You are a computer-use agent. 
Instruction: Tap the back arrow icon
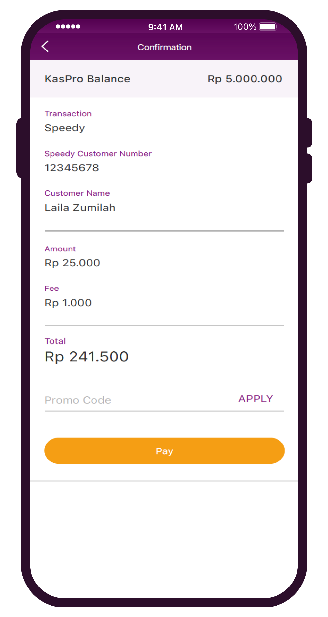[x=45, y=47]
